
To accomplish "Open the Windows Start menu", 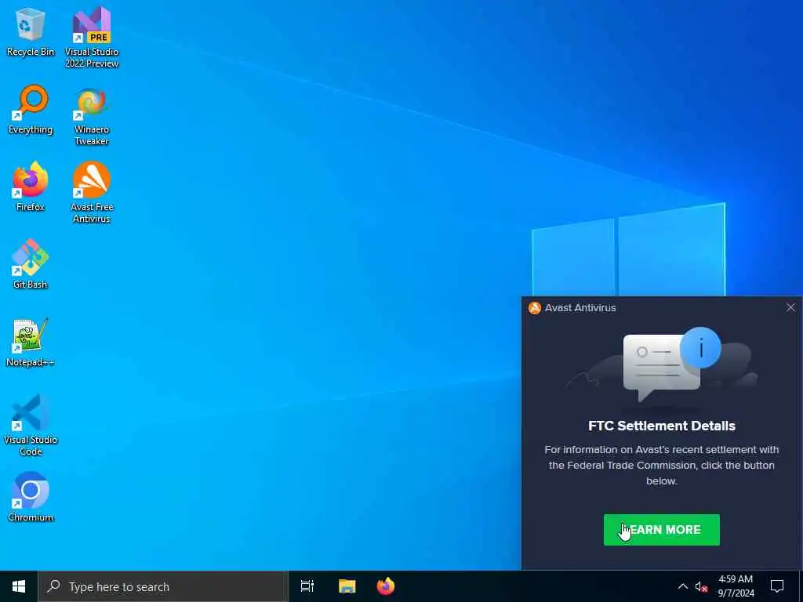I will click(x=19, y=586).
